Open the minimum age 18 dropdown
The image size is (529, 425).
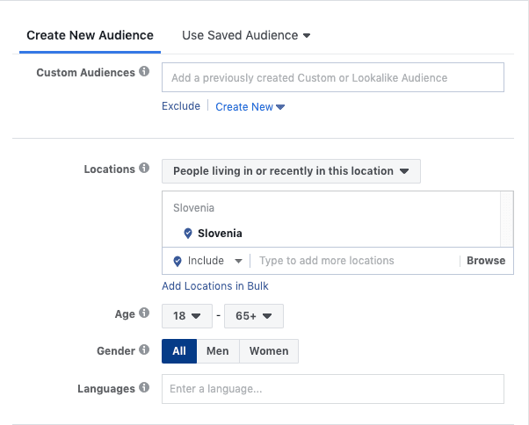click(187, 315)
